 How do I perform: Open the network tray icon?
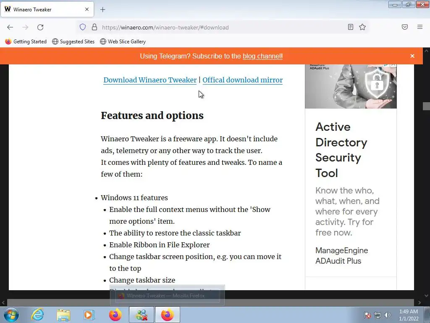pyautogui.click(x=378, y=315)
